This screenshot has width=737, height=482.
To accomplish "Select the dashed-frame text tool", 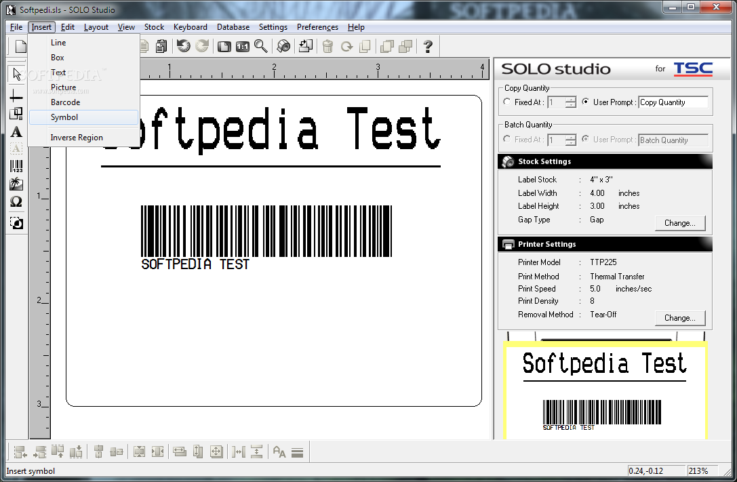I will click(16, 149).
